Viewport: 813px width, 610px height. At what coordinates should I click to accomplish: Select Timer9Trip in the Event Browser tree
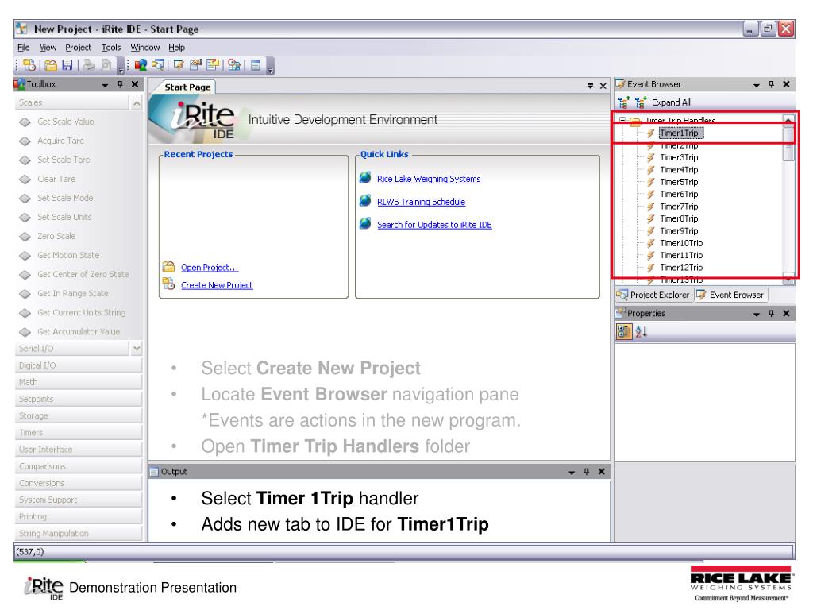click(679, 231)
